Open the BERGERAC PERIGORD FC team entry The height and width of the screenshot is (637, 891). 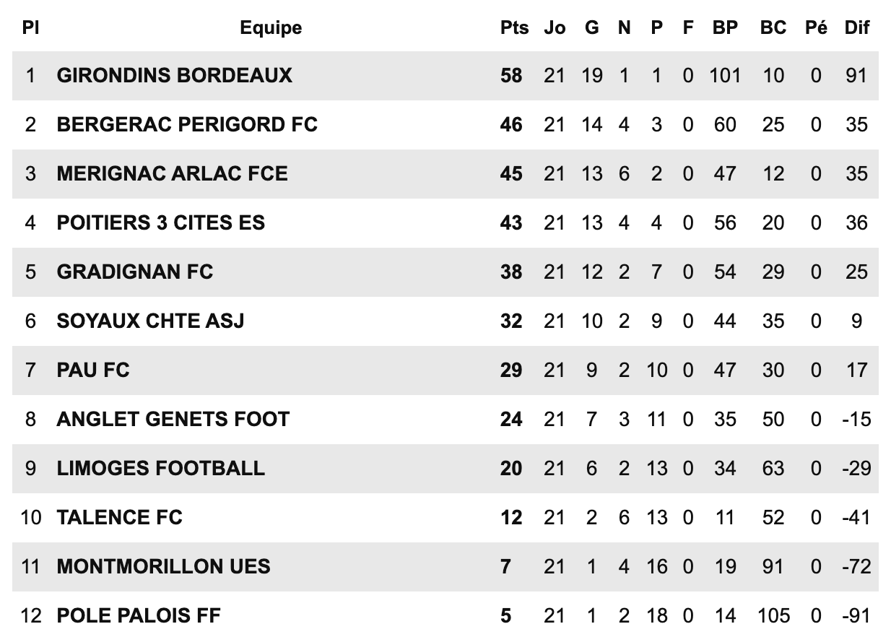[x=187, y=124]
